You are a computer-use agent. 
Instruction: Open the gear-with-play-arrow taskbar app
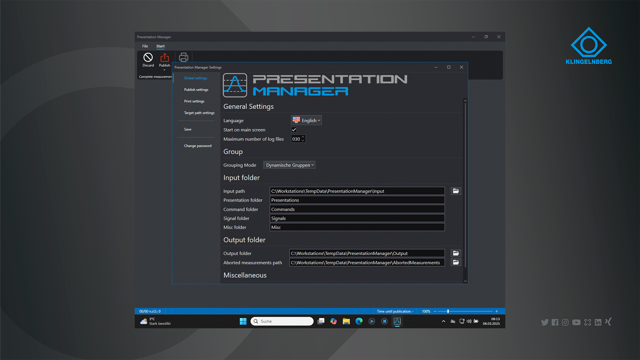click(x=372, y=321)
